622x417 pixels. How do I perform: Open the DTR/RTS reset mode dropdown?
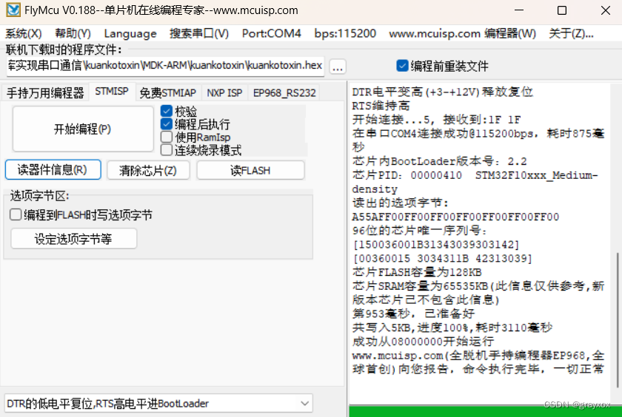[158, 404]
